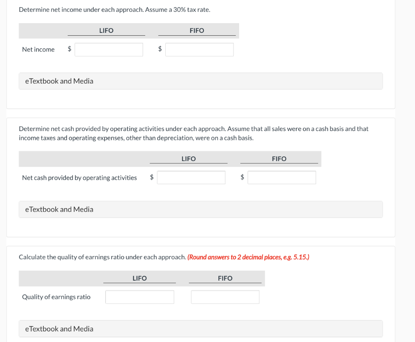This screenshot has height=342, width=415.
Task: Click the LIFO header above earnings ratio inputs
Action: [139, 278]
